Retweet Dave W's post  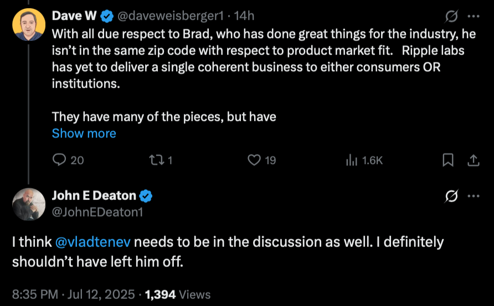[x=157, y=160]
